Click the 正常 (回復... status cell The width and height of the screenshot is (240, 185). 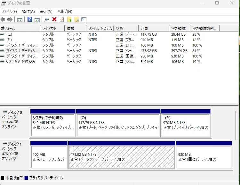pos(126,56)
